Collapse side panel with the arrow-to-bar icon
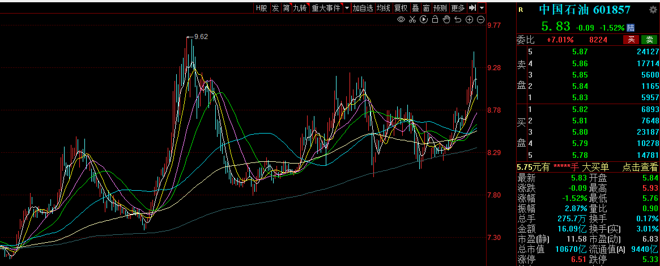The height and width of the screenshot is (266, 660). (472, 7)
